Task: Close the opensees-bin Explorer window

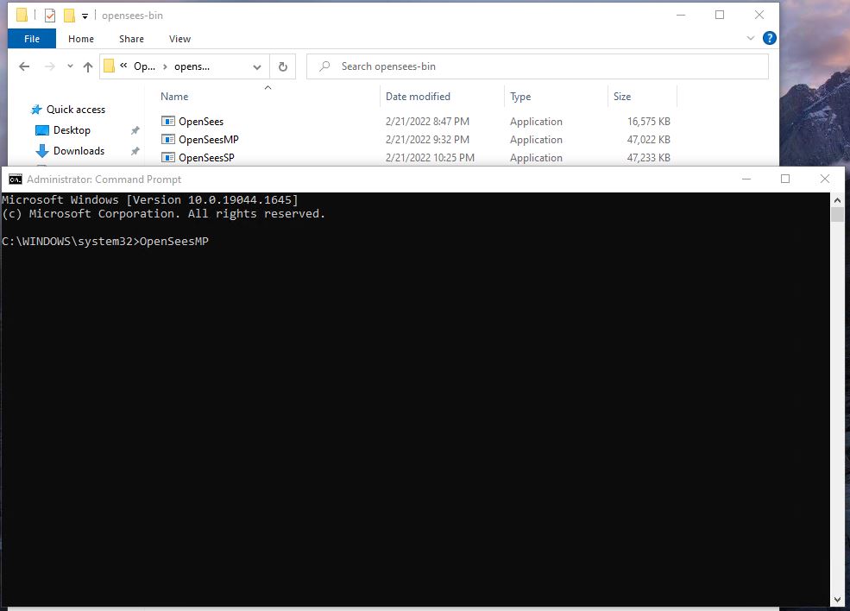Action: [x=759, y=16]
